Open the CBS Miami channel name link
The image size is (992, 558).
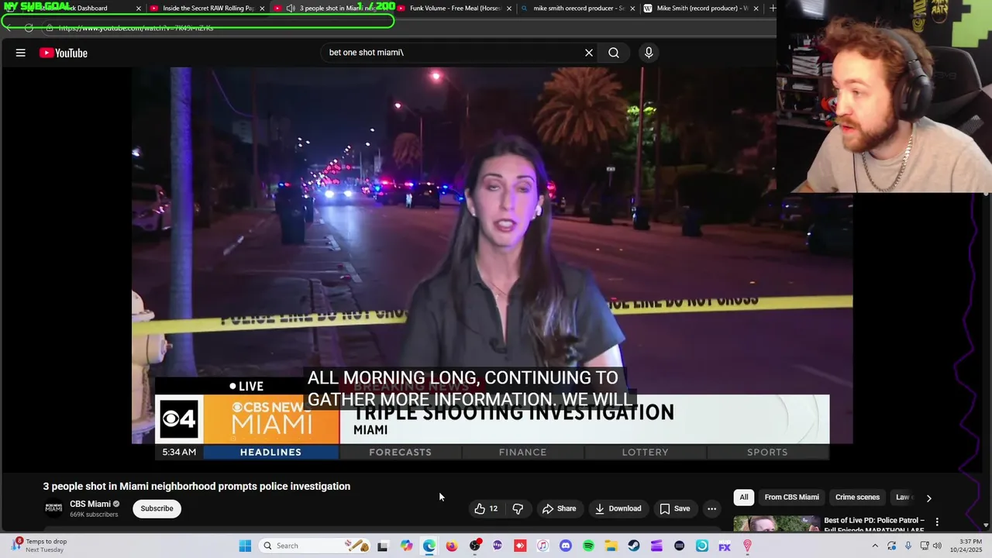(90, 504)
